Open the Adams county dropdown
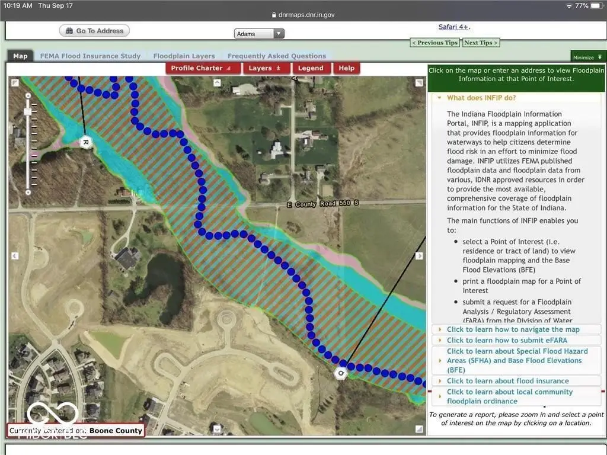Image resolution: width=607 pixels, height=455 pixels. coord(259,34)
